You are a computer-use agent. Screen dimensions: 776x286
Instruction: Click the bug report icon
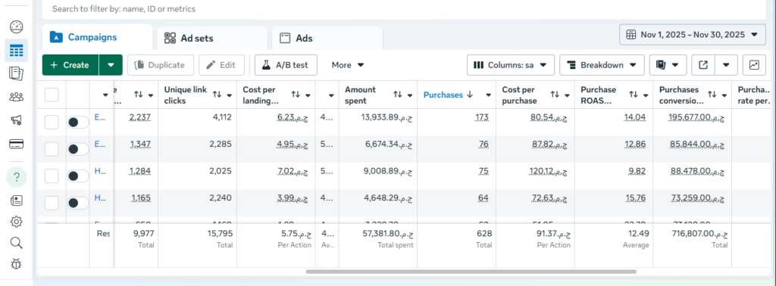point(17,264)
